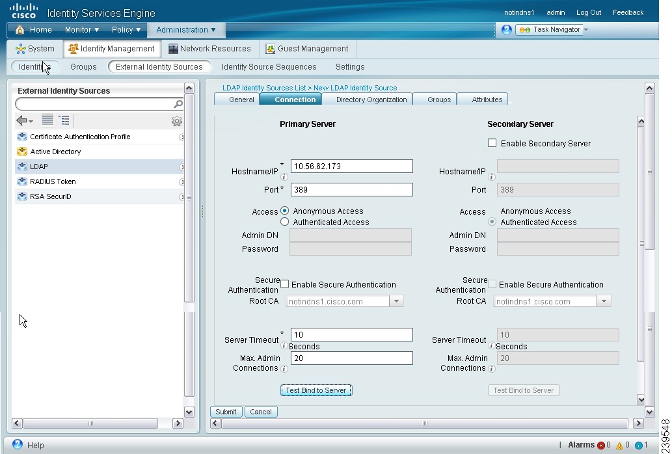Open the General tab
Screen dimensions: 672x454
point(237,100)
